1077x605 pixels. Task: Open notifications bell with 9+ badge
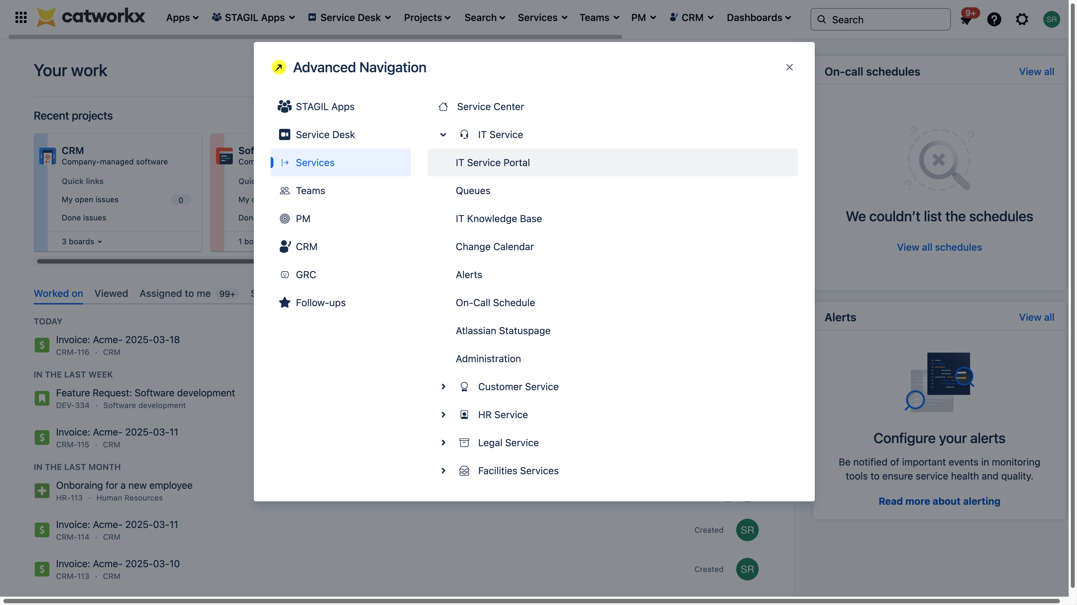(966, 20)
